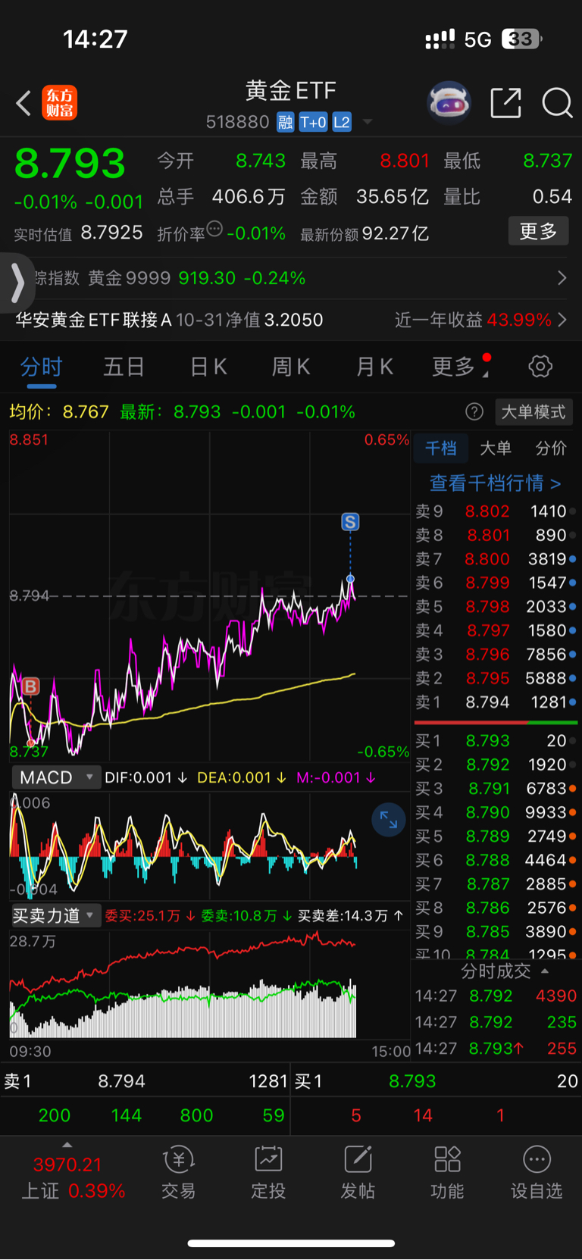Switch to 五日 tab
Screen dimensions: 582x1260
click(124, 367)
